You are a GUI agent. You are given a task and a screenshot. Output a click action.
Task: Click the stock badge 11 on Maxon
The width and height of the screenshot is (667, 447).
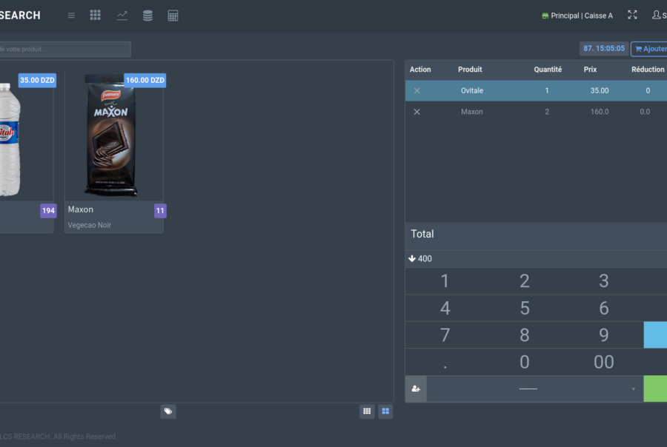(160, 210)
